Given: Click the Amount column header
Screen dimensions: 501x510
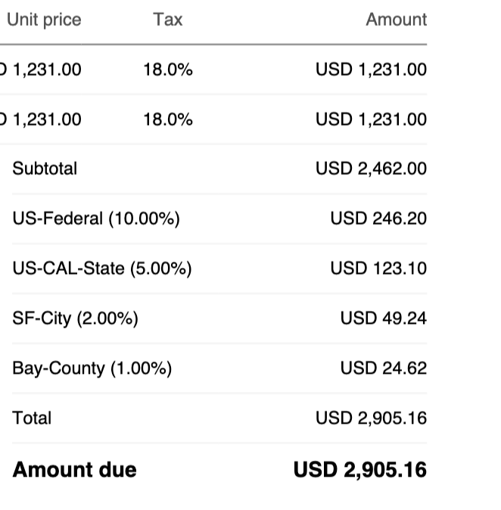Looking at the screenshot, I should pos(396,20).
